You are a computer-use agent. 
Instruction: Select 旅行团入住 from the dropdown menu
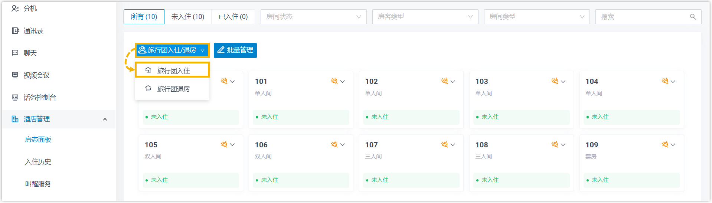point(173,71)
